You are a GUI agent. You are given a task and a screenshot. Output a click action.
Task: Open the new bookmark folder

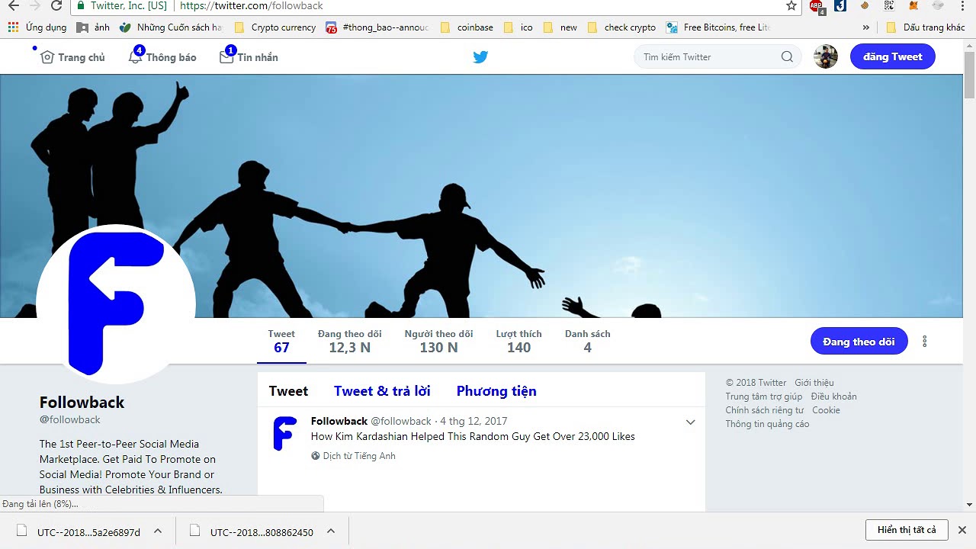coord(560,27)
